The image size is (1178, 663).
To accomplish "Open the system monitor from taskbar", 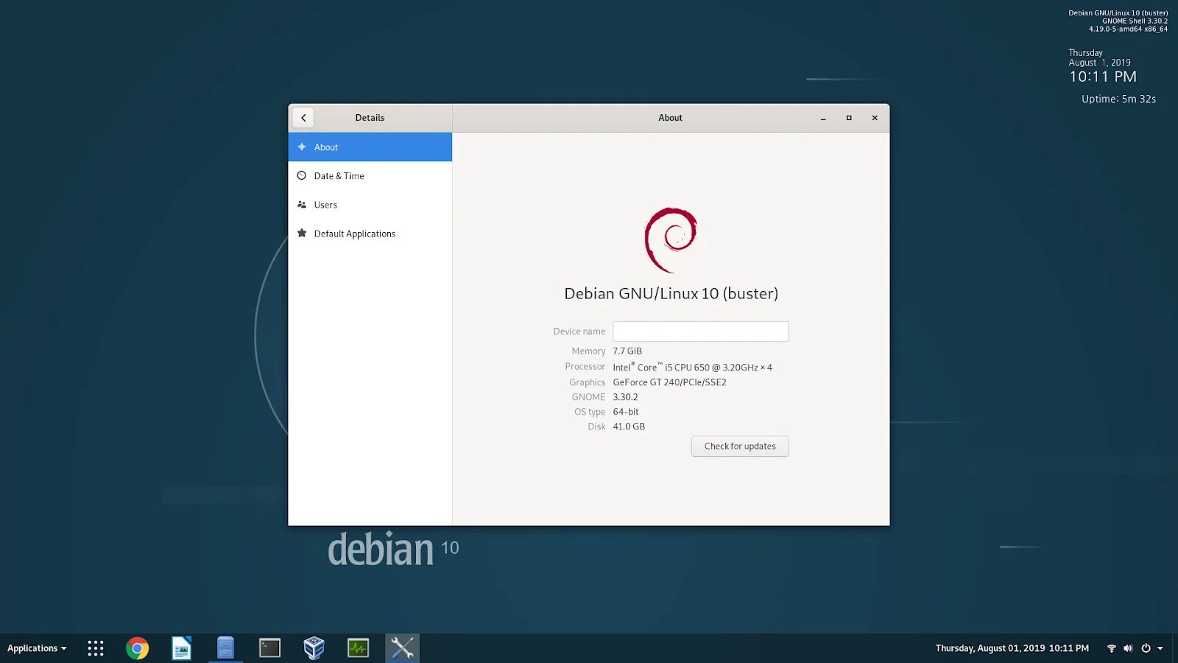I will pyautogui.click(x=358, y=648).
